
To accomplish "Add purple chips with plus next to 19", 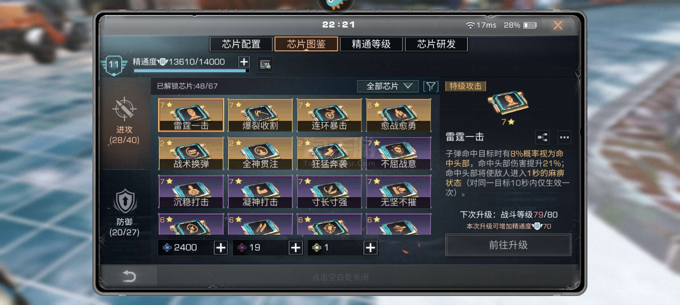I will tap(296, 248).
